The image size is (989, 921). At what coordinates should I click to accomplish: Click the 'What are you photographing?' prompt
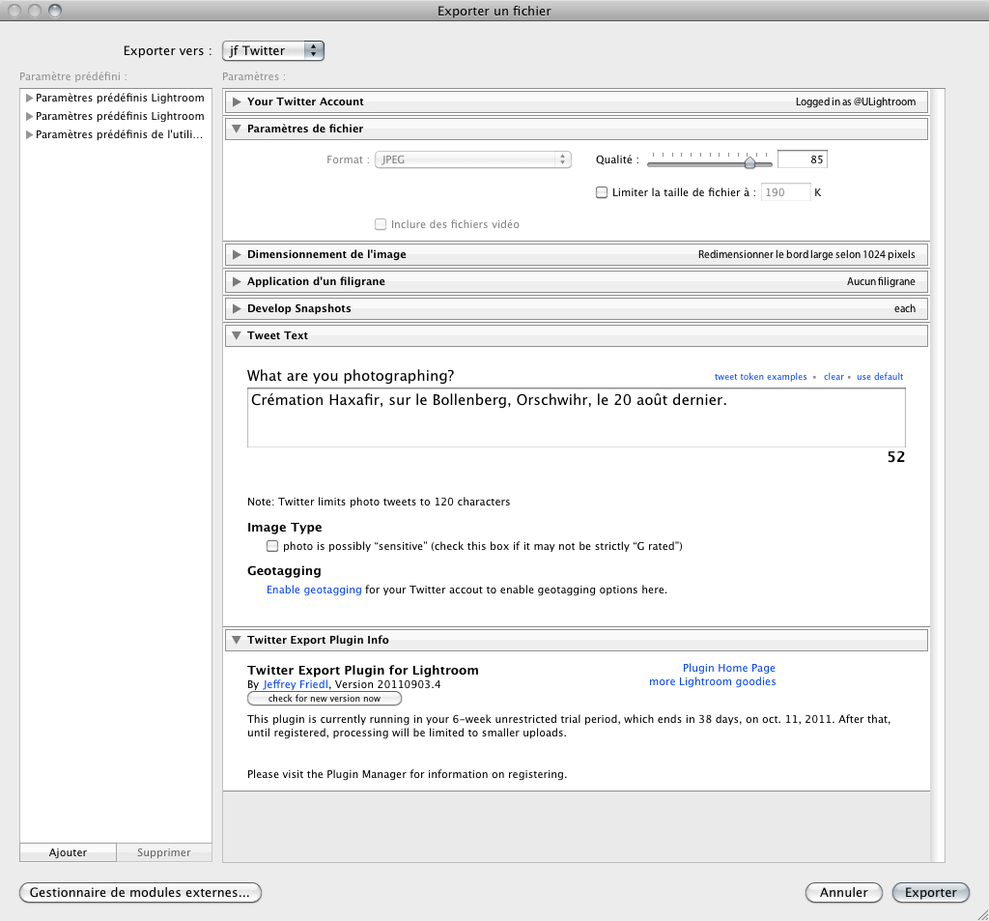pos(351,376)
